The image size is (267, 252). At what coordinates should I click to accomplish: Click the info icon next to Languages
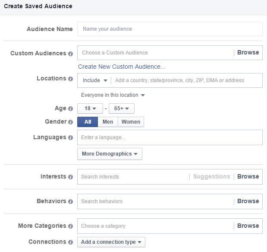pyautogui.click(x=70, y=137)
